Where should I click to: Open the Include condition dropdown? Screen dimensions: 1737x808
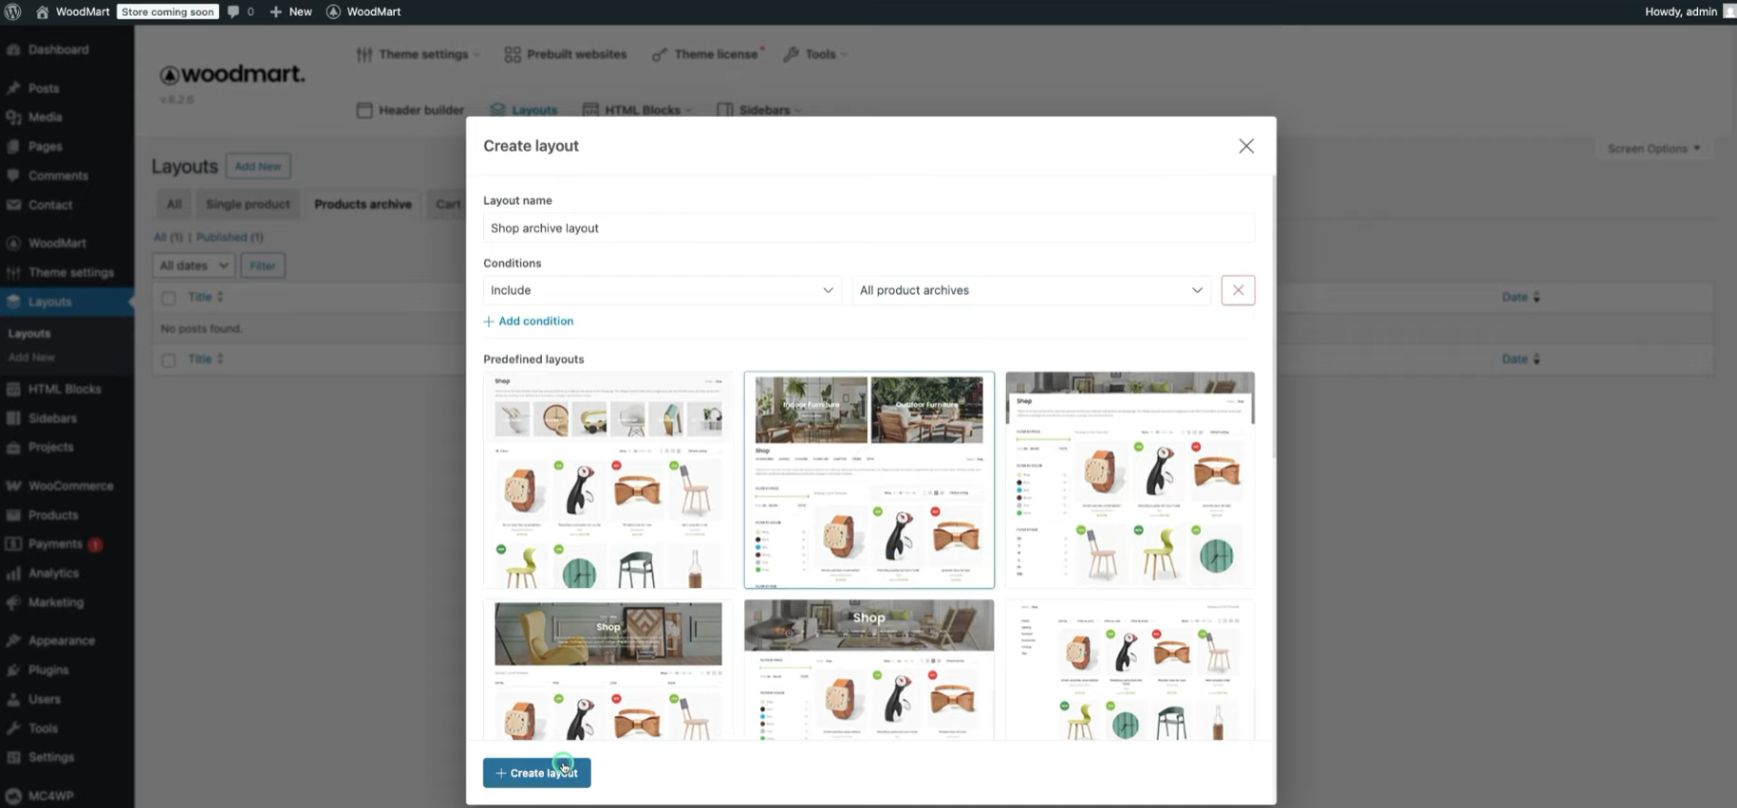tap(662, 290)
